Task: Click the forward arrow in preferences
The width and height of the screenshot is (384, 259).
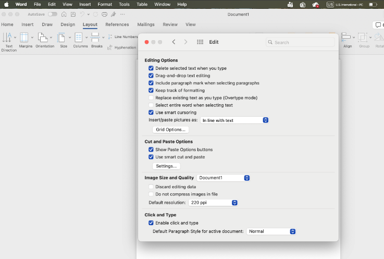Action: point(185,42)
